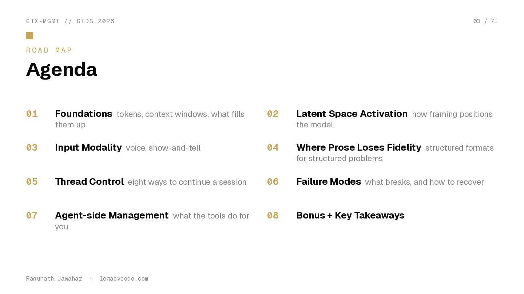Open the Input Modality agenda item
The image size is (524, 294).
88,147
